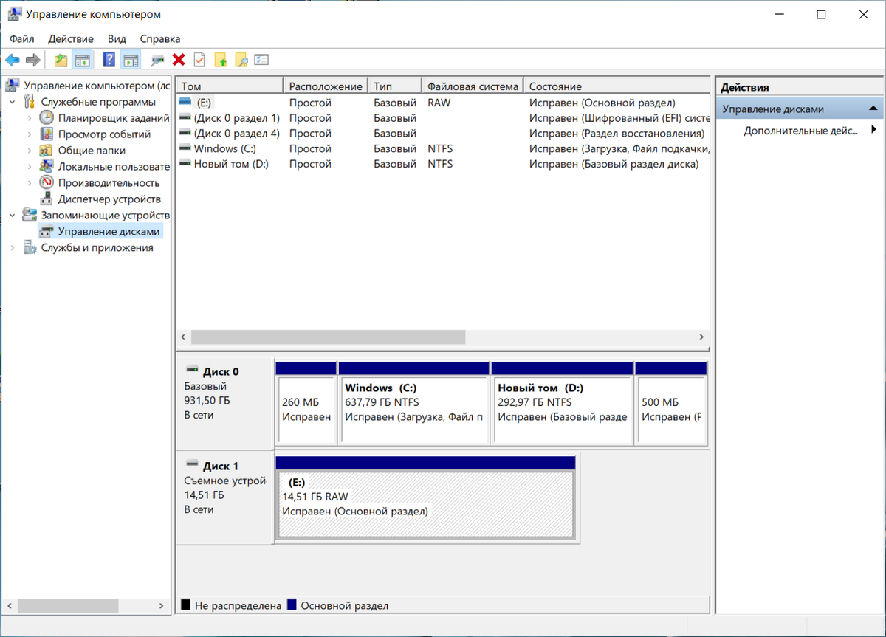Sort by the Расположение column header

click(326, 86)
